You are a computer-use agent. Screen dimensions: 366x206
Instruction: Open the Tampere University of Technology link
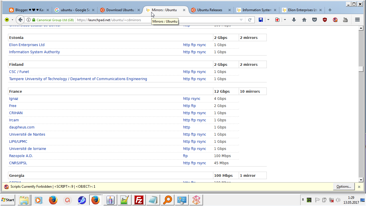(78, 79)
